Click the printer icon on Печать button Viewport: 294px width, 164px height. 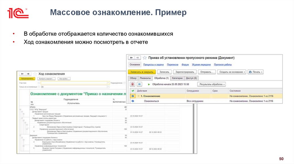250,72
